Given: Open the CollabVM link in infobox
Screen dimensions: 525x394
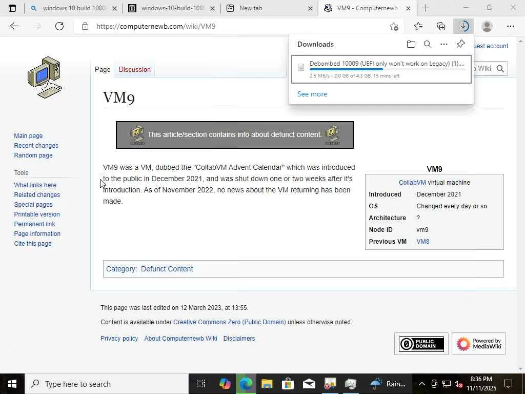Looking at the screenshot, I should [412, 183].
